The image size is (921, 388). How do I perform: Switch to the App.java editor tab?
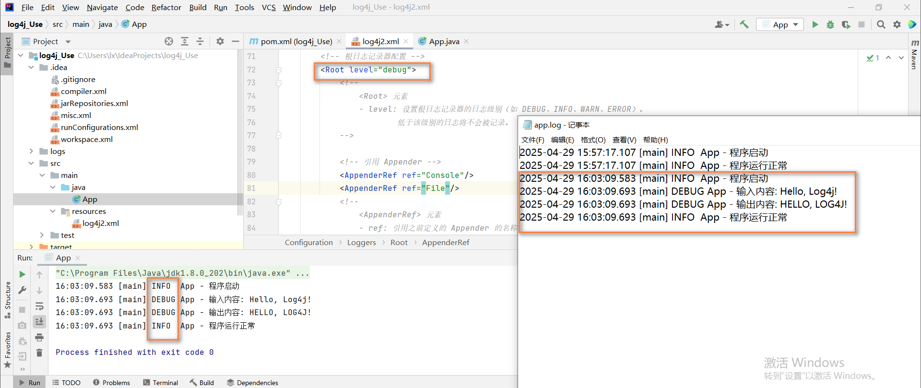(444, 42)
